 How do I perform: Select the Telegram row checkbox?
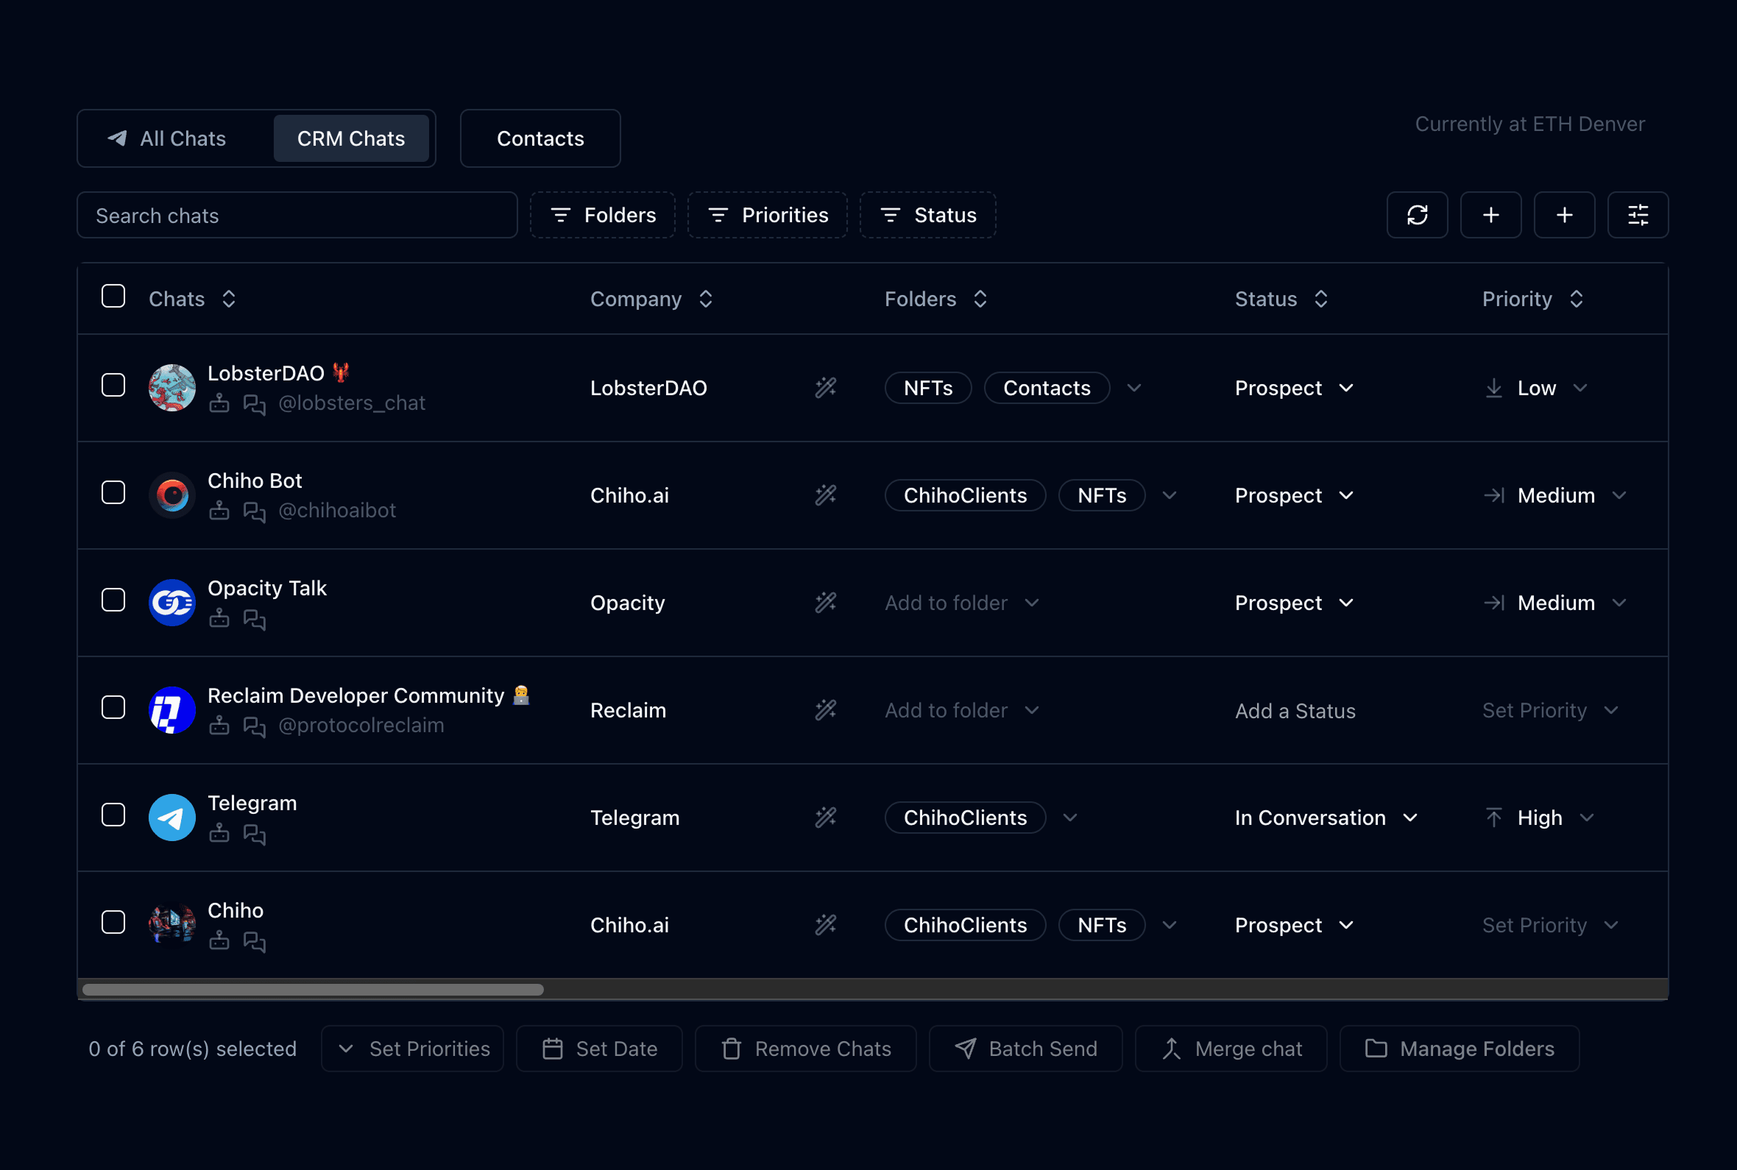(x=113, y=815)
